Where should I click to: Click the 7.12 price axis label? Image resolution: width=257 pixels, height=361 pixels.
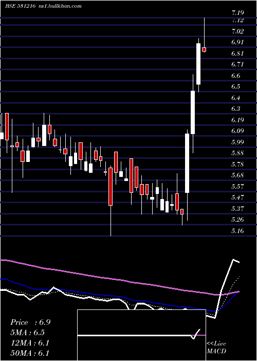coord(237,20)
